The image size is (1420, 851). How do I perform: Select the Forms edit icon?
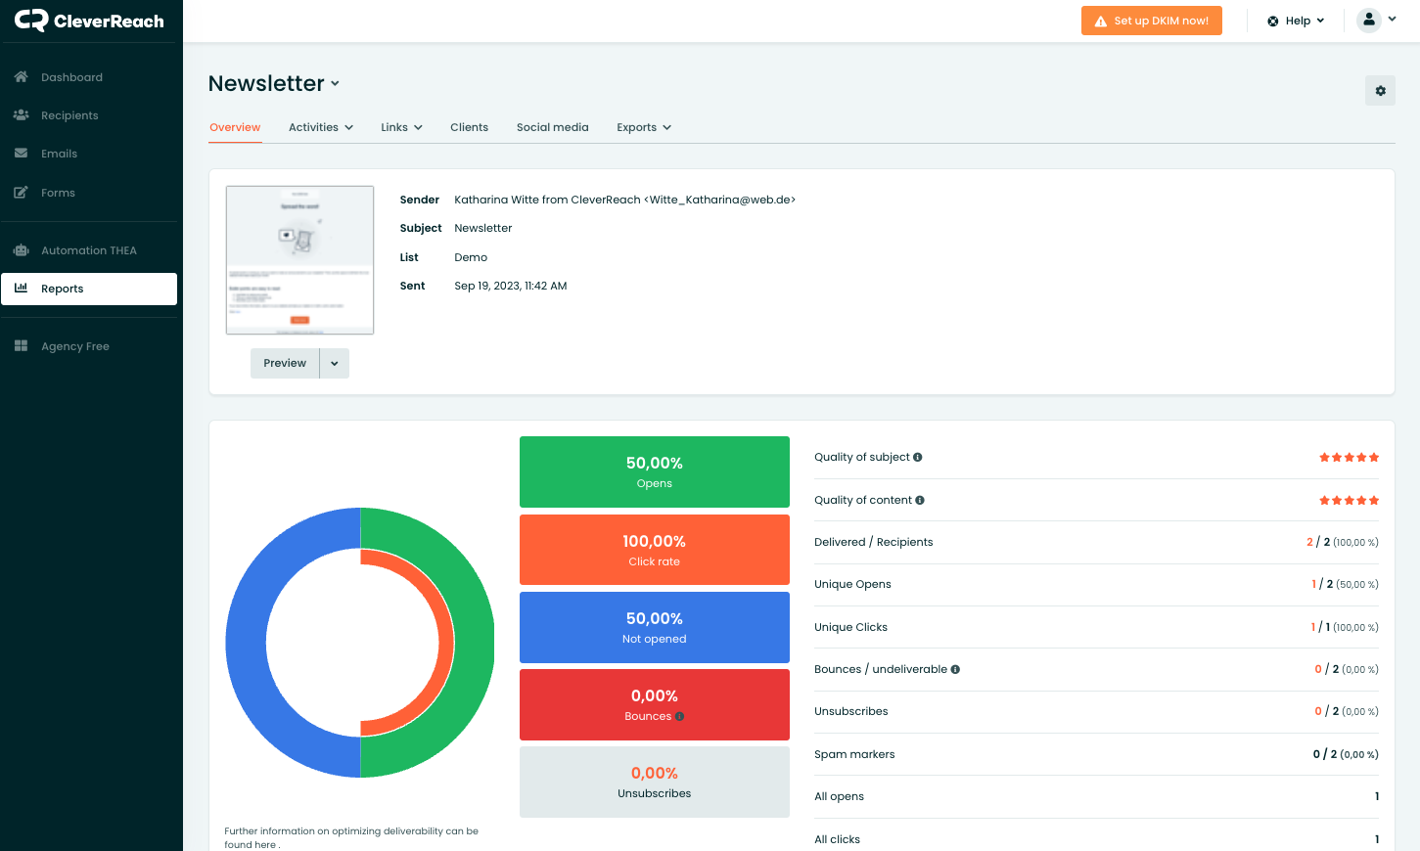[21, 193]
